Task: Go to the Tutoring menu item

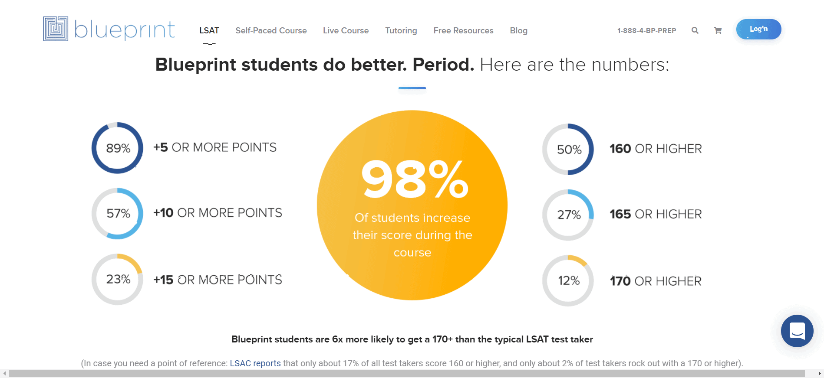Action: click(x=401, y=31)
